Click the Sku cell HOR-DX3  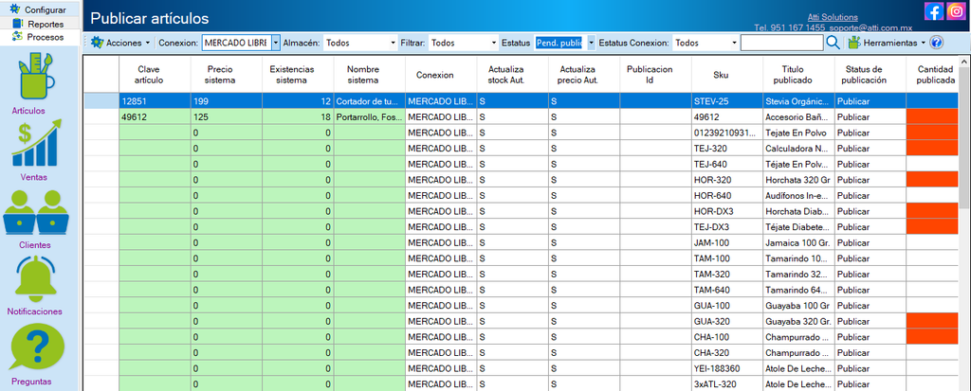[x=727, y=211]
